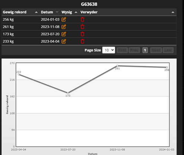This screenshot has height=155, width=184.
Task: Edit the 261 kg weight record
Action: click(64, 27)
